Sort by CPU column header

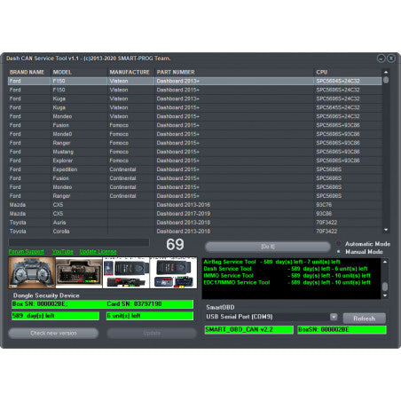click(322, 72)
